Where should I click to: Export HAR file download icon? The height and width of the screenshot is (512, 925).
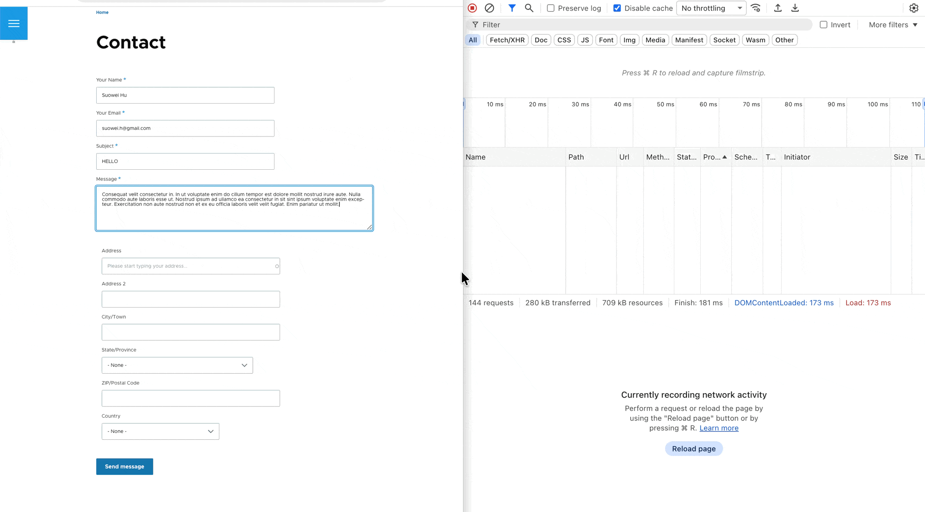pos(795,8)
